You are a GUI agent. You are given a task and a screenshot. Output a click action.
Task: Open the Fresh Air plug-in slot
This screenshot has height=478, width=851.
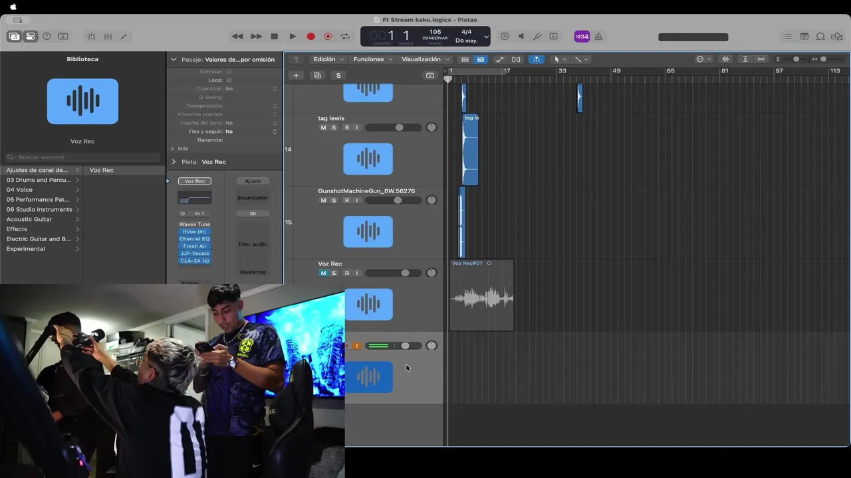click(195, 246)
